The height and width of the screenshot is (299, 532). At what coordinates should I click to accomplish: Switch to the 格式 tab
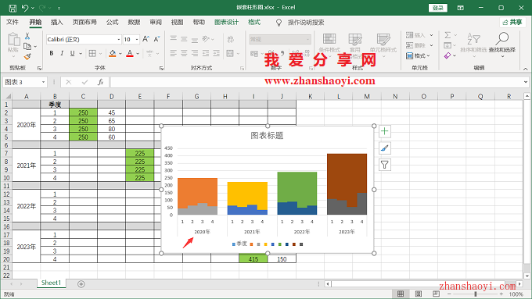click(x=253, y=23)
